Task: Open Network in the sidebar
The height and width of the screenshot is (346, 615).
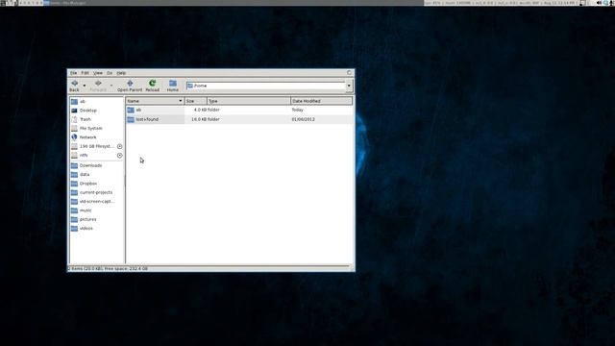Action: coord(96,137)
